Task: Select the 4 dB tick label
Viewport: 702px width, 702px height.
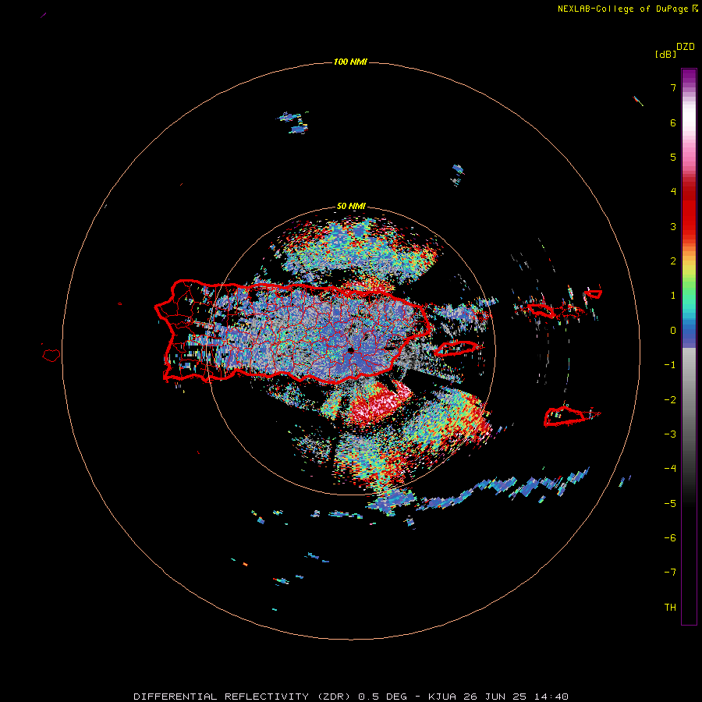Action: (x=673, y=192)
